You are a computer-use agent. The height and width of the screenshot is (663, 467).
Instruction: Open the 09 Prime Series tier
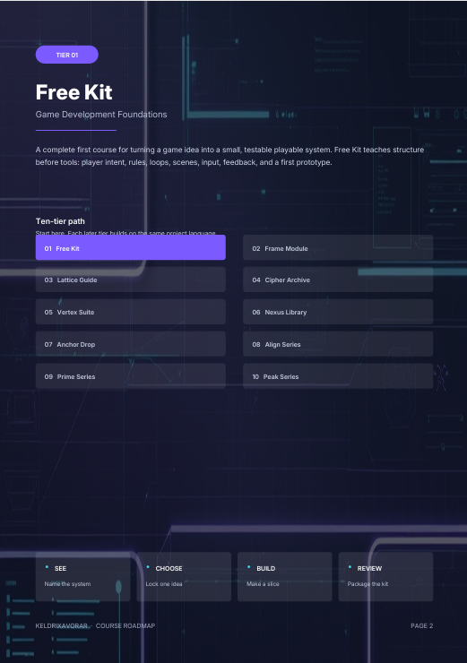130,376
